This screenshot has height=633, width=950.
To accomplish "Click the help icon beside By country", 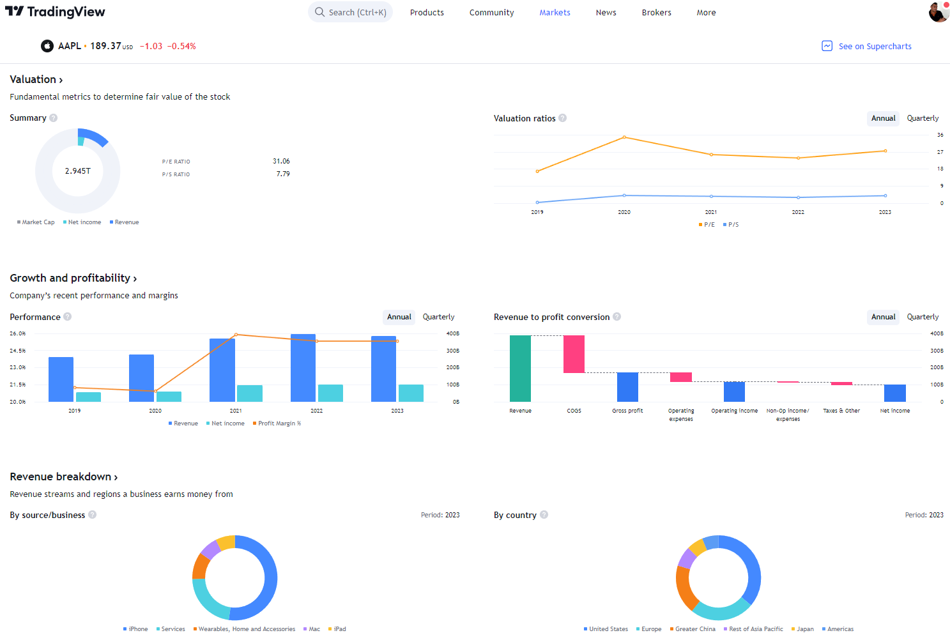I will point(544,515).
